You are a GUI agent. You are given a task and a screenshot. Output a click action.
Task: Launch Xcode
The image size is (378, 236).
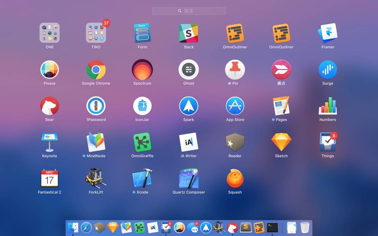coord(142,178)
